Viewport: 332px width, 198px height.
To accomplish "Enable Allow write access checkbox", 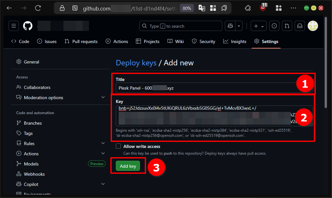I will (x=118, y=146).
